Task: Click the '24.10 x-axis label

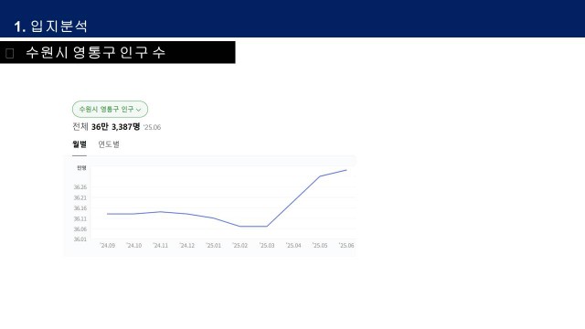Action: pyautogui.click(x=134, y=246)
